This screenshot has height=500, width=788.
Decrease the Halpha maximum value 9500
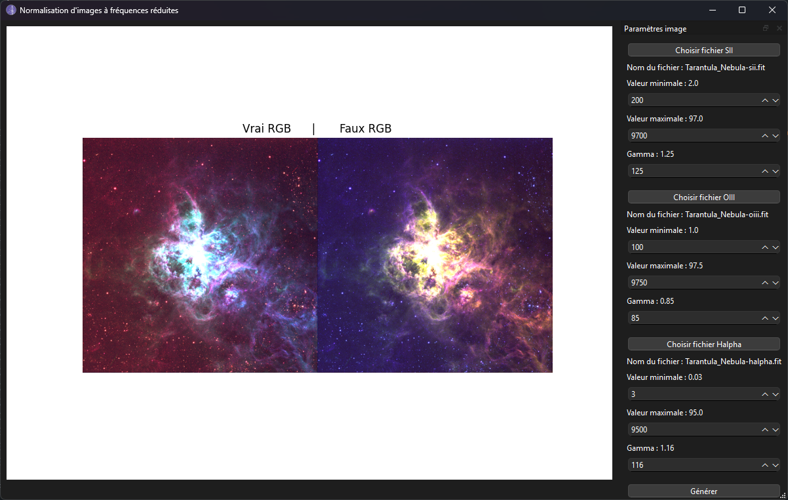[776, 429]
